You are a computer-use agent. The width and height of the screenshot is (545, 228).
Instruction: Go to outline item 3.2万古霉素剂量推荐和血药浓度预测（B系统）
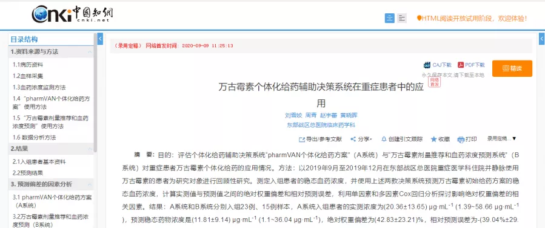50,221
